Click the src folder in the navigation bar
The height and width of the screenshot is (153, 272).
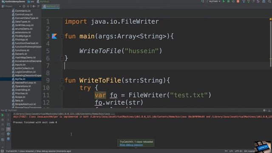[x=31, y=2]
